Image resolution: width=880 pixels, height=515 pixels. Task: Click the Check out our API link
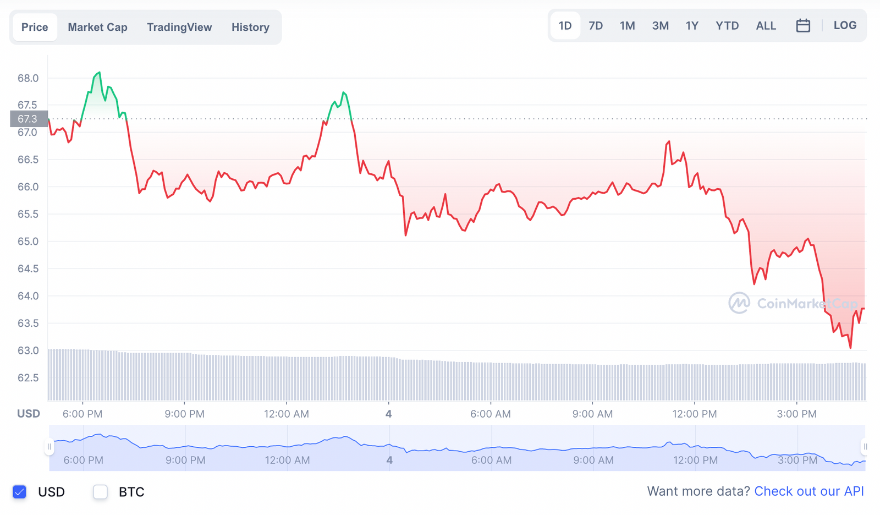pyautogui.click(x=809, y=491)
